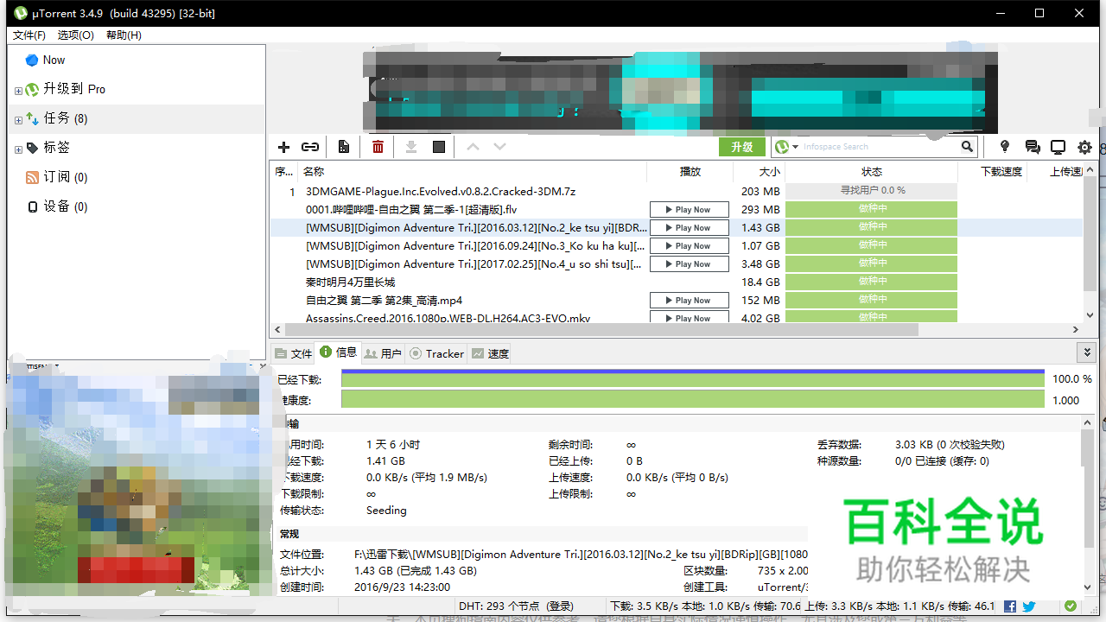Add a torrent with the plus icon
This screenshot has width=1106, height=622.
pyautogui.click(x=283, y=147)
